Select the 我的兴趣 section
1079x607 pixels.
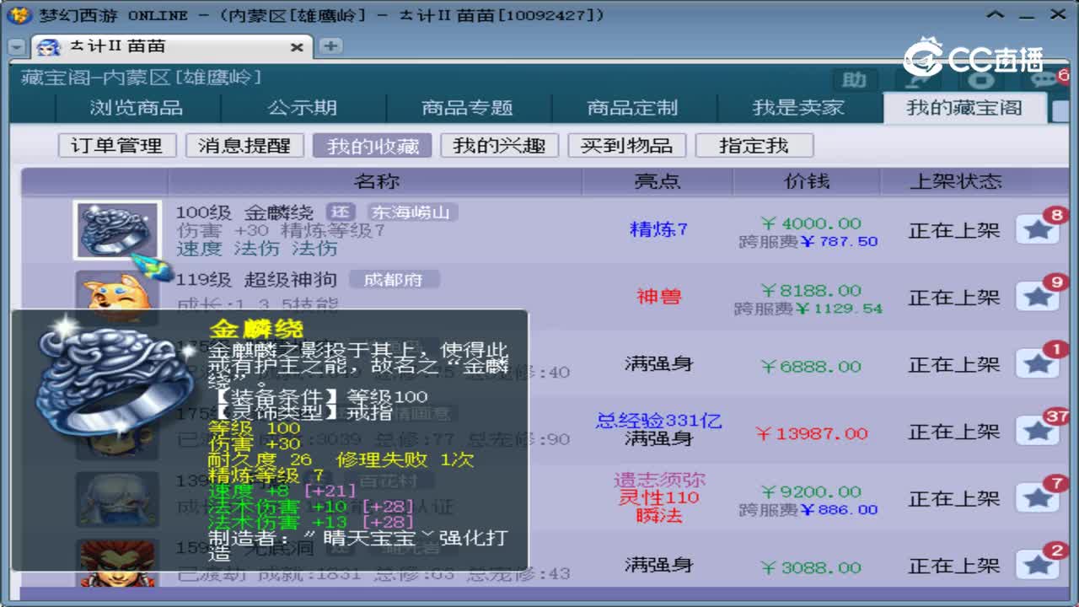tap(500, 145)
